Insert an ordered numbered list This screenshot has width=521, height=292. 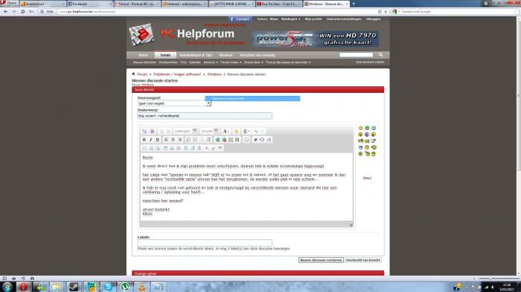188,140
